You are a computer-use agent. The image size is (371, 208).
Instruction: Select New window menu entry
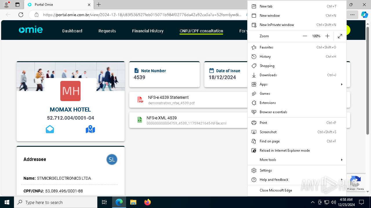click(297, 16)
